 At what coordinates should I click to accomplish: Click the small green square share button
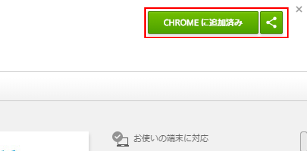(x=271, y=23)
